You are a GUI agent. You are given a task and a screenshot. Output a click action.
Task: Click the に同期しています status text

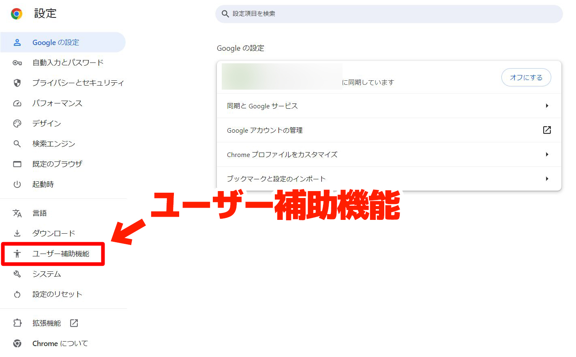368,82
